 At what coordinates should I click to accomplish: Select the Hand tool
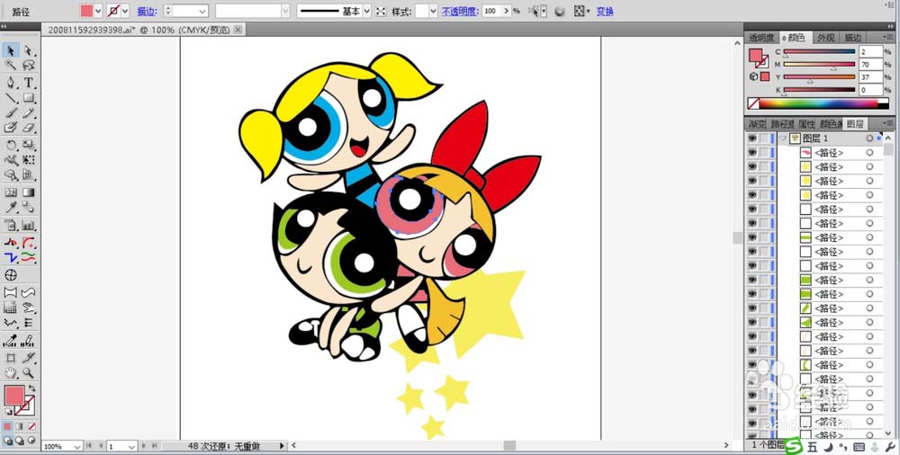10,373
